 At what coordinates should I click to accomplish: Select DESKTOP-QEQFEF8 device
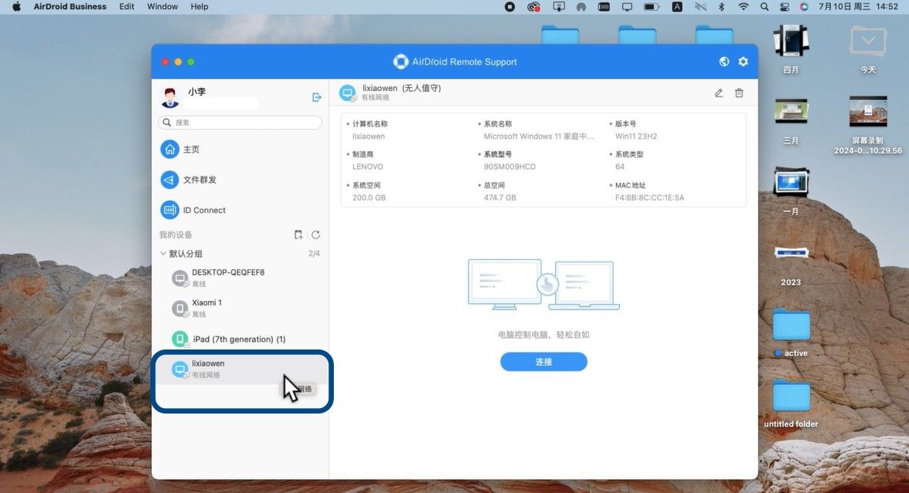[x=240, y=278]
